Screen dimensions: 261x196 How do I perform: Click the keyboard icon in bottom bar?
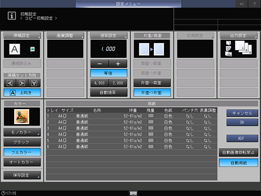(133, 193)
